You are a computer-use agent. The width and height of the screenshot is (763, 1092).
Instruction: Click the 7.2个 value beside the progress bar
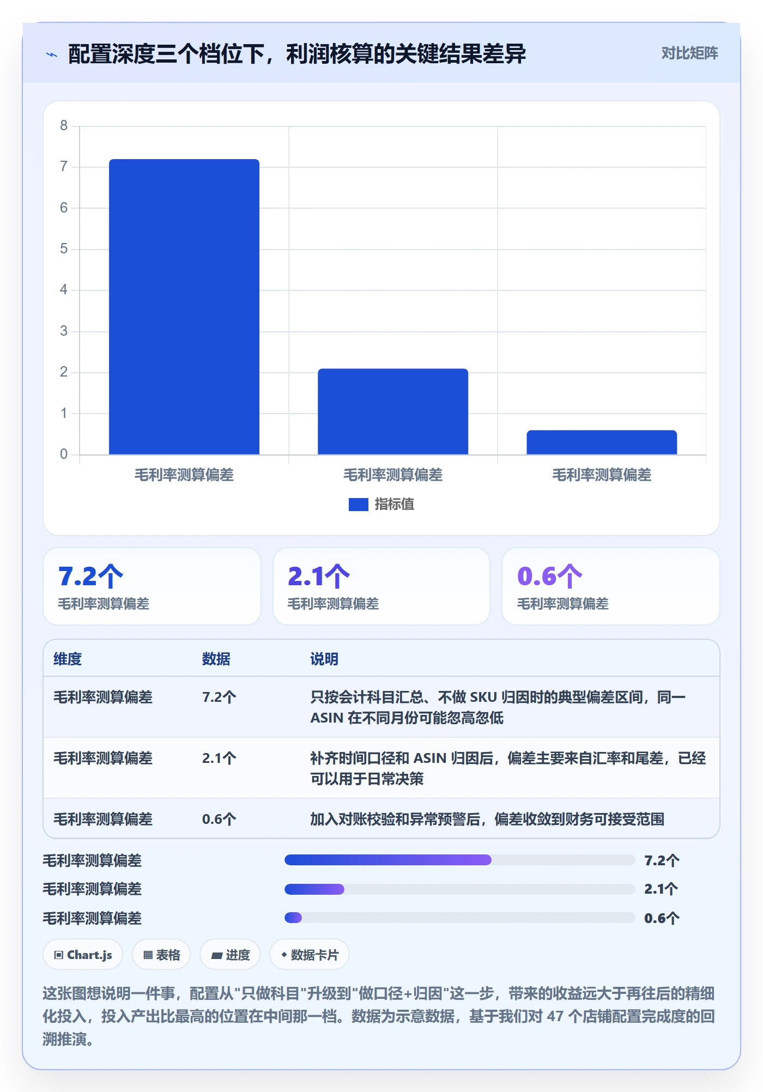662,861
